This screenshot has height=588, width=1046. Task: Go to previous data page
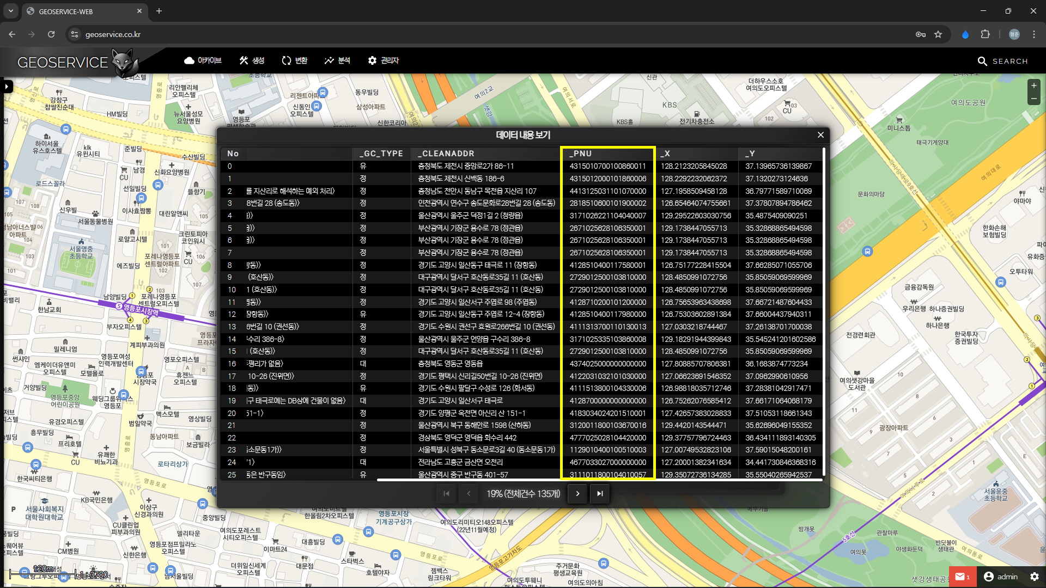[469, 494]
